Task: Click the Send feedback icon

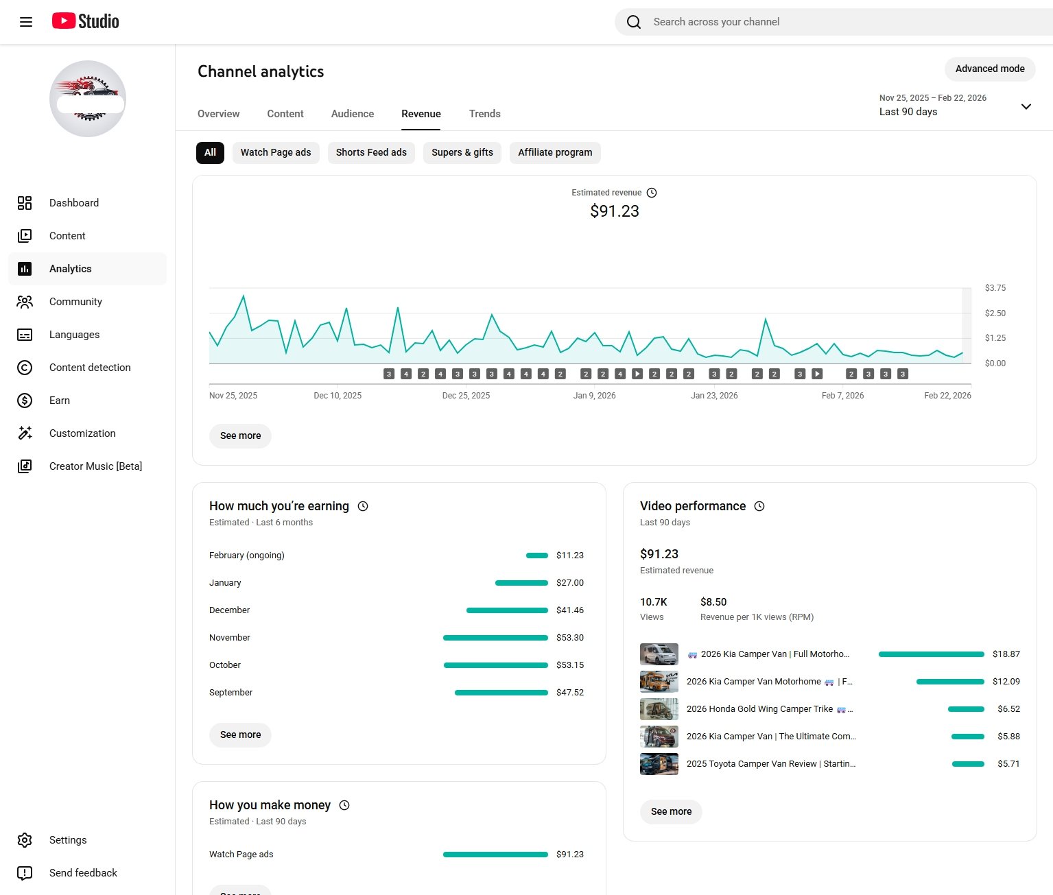Action: pos(25,873)
